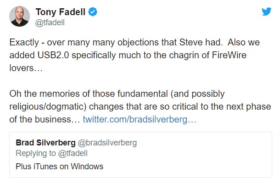Click 'religious/dogmatic' text in the tweet
This screenshot has width=280, height=178.
pyautogui.click(x=48, y=106)
